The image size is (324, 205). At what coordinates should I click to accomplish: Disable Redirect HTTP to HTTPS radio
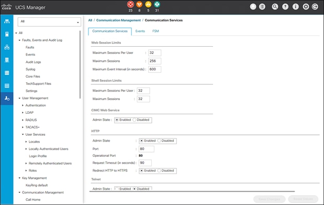(x=159, y=170)
